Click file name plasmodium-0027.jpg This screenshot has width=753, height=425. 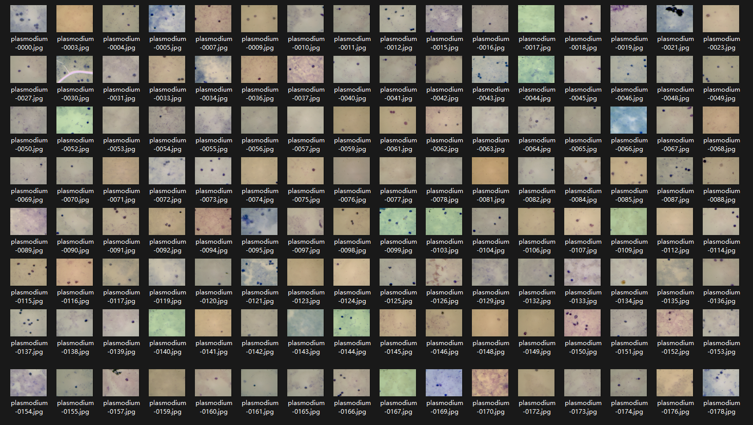click(x=29, y=94)
